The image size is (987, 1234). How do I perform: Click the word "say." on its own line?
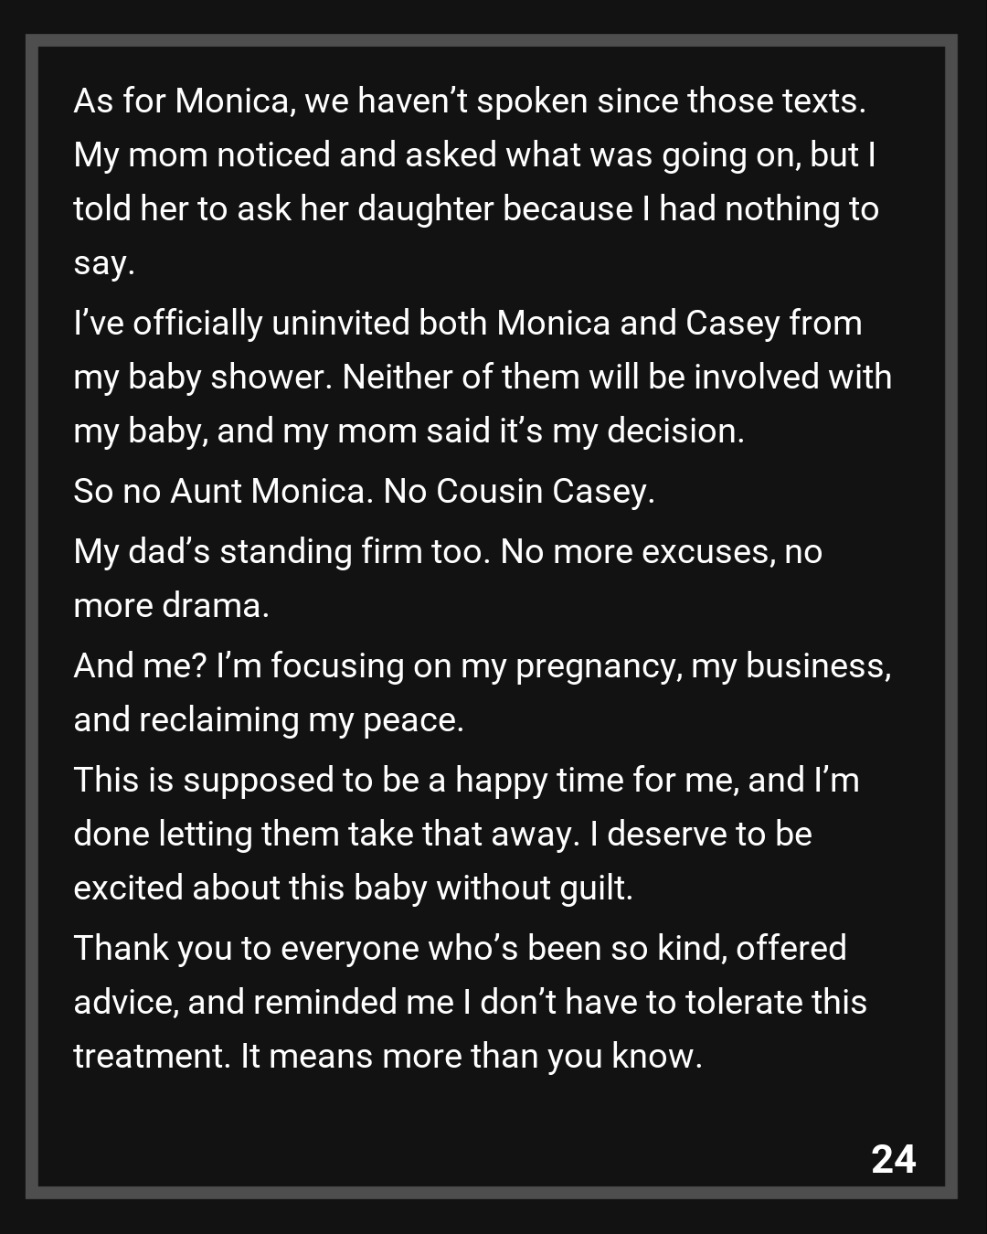point(104,263)
